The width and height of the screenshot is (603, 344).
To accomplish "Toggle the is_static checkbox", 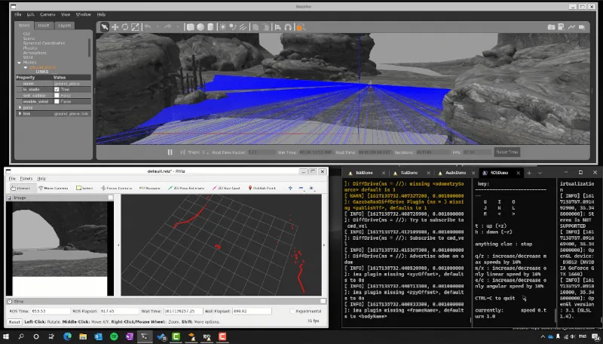I will [57, 89].
